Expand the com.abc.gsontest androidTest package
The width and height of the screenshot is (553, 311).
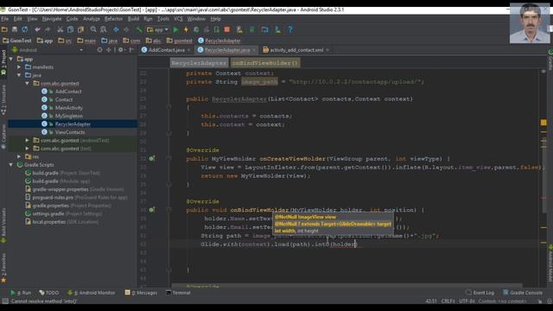click(x=27, y=140)
